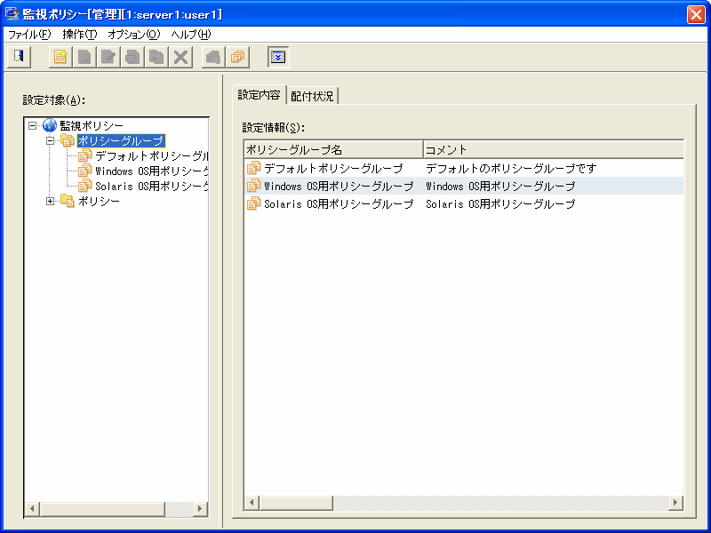The image size is (711, 533).
Task: Click comment cell of Windows OS row
Action: (x=500, y=186)
